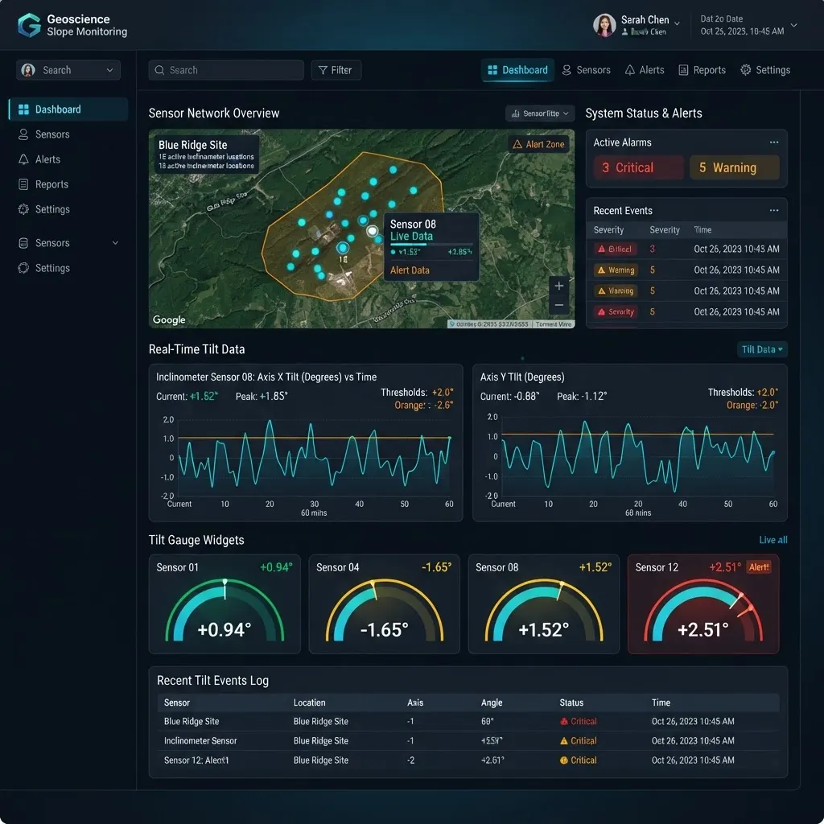The height and width of the screenshot is (824, 824).
Task: Click the Sensor column header in events log
Action: [x=176, y=702]
